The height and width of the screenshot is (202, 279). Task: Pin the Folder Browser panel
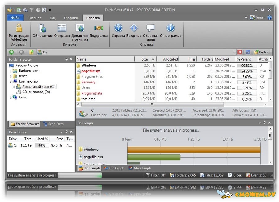(67, 59)
